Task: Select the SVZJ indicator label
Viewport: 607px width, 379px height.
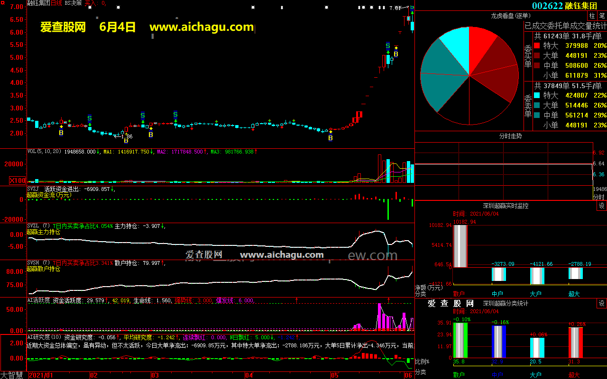Action: (33, 189)
